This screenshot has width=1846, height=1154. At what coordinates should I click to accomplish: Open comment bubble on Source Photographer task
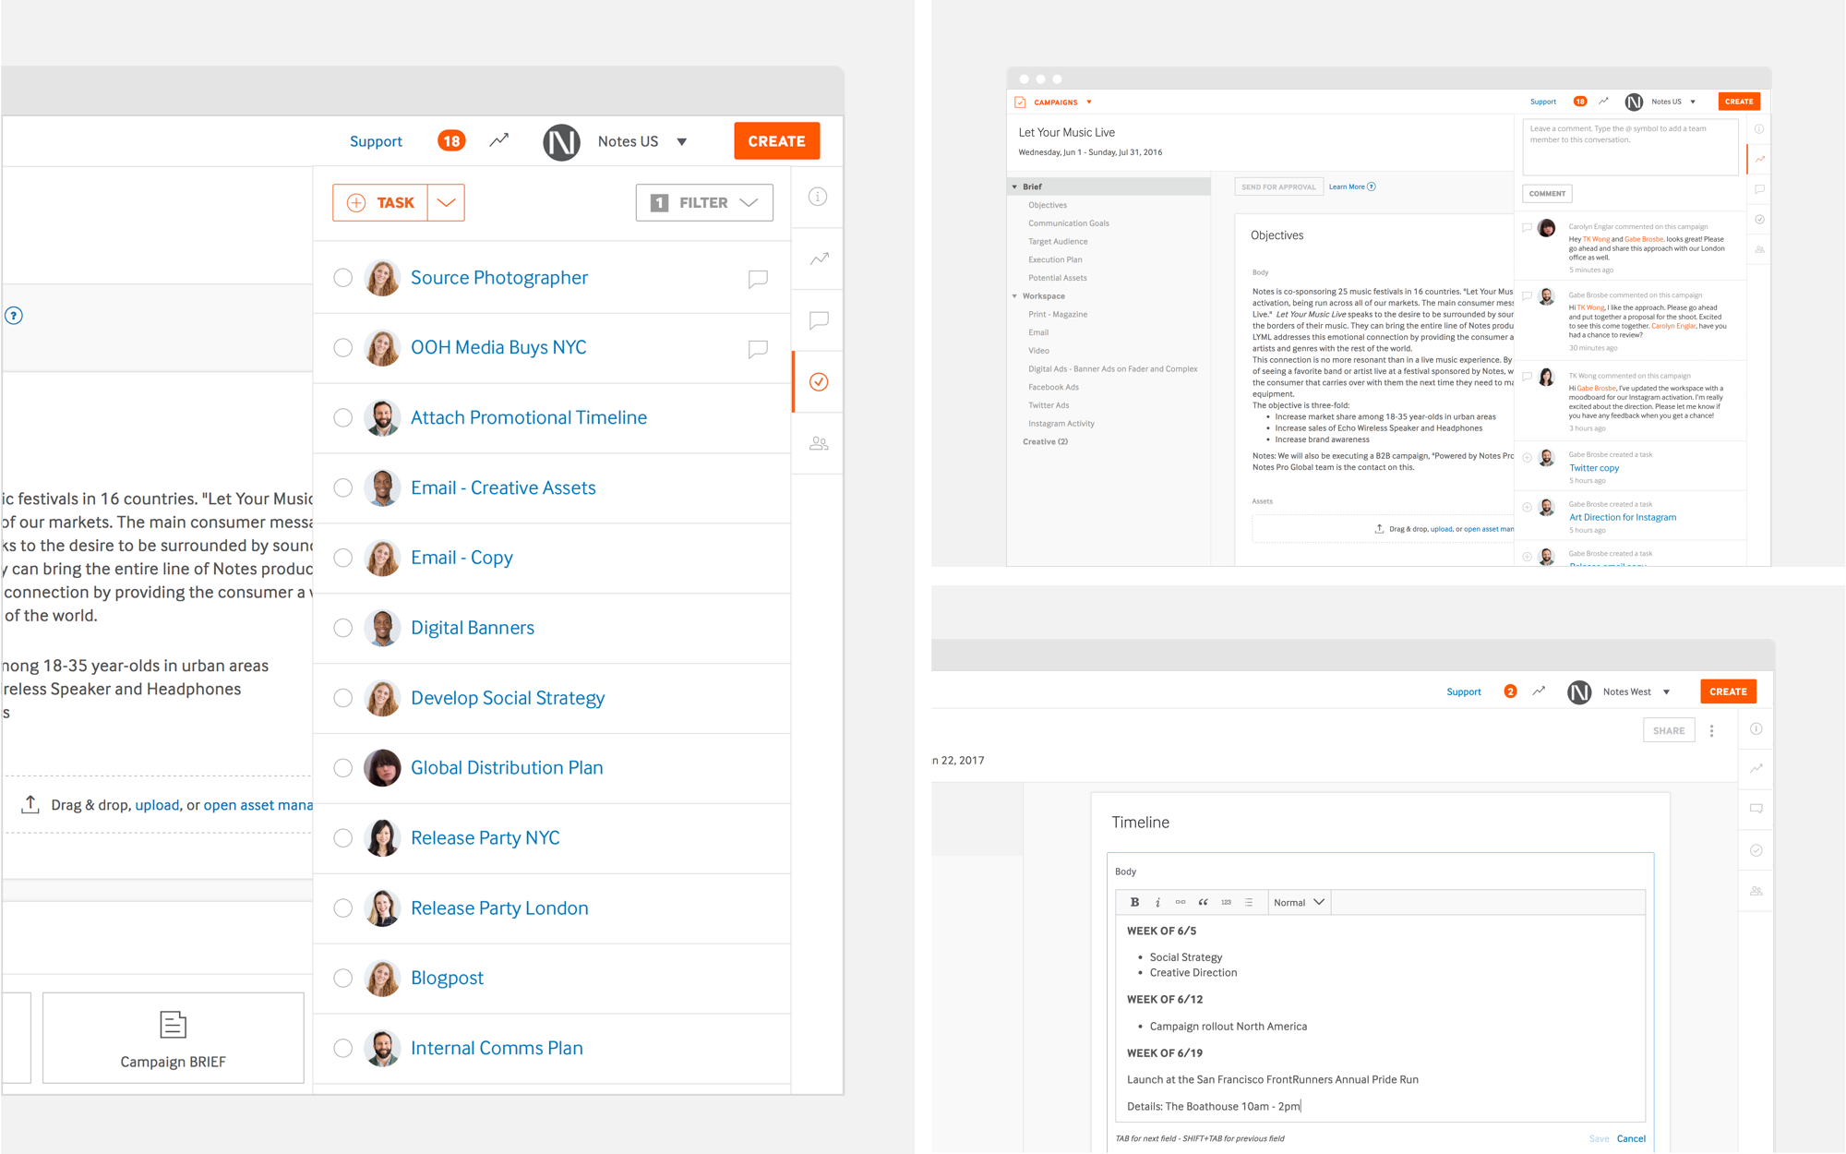pos(758,279)
